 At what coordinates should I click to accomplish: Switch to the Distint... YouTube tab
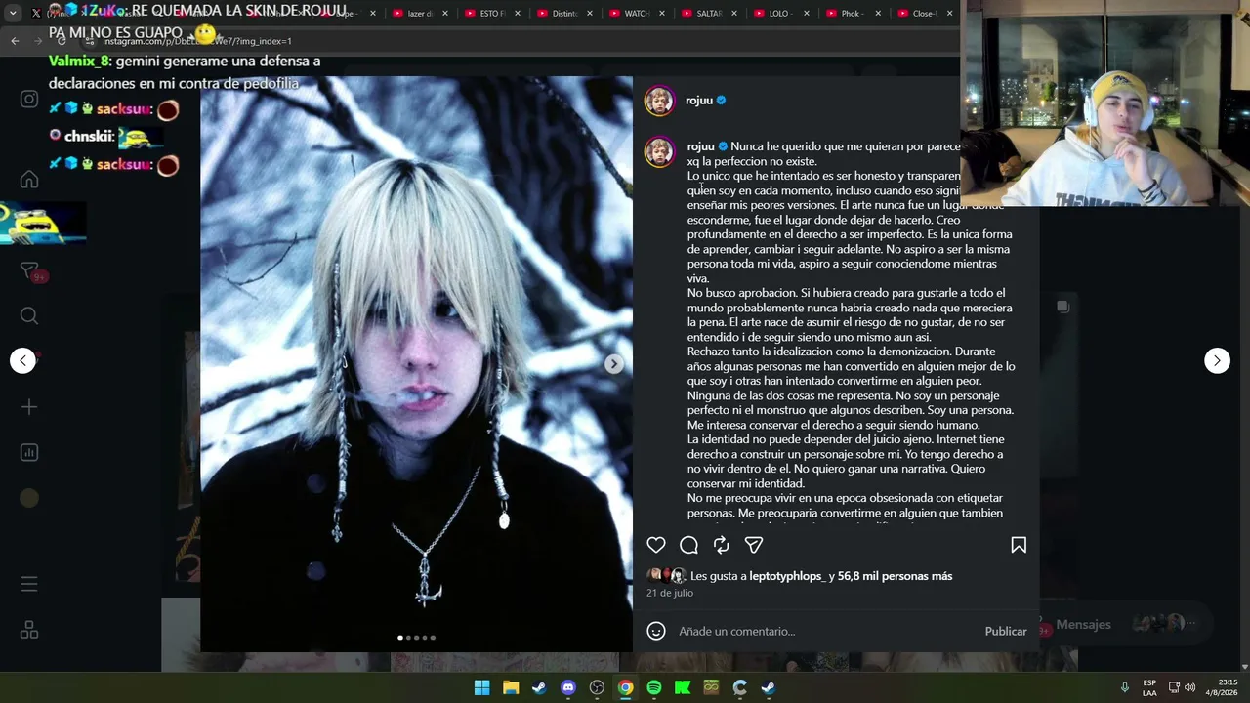point(565,14)
